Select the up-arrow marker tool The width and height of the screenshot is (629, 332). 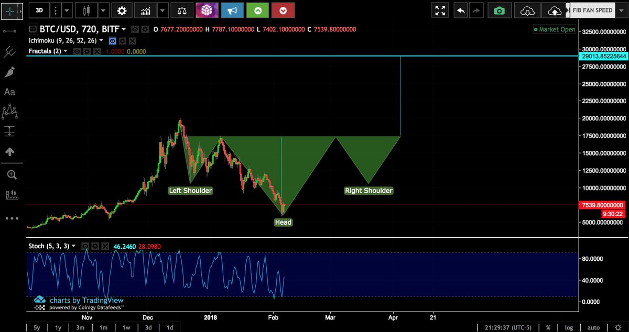pos(9,151)
